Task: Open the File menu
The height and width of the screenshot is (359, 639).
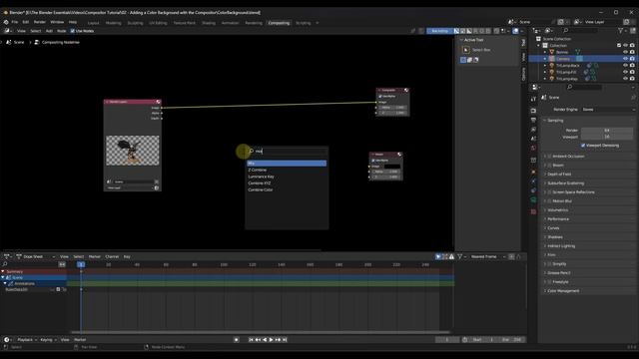Action: pyautogui.click(x=15, y=22)
